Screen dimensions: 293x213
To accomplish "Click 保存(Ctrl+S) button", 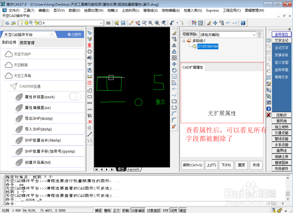I will coord(192,165).
